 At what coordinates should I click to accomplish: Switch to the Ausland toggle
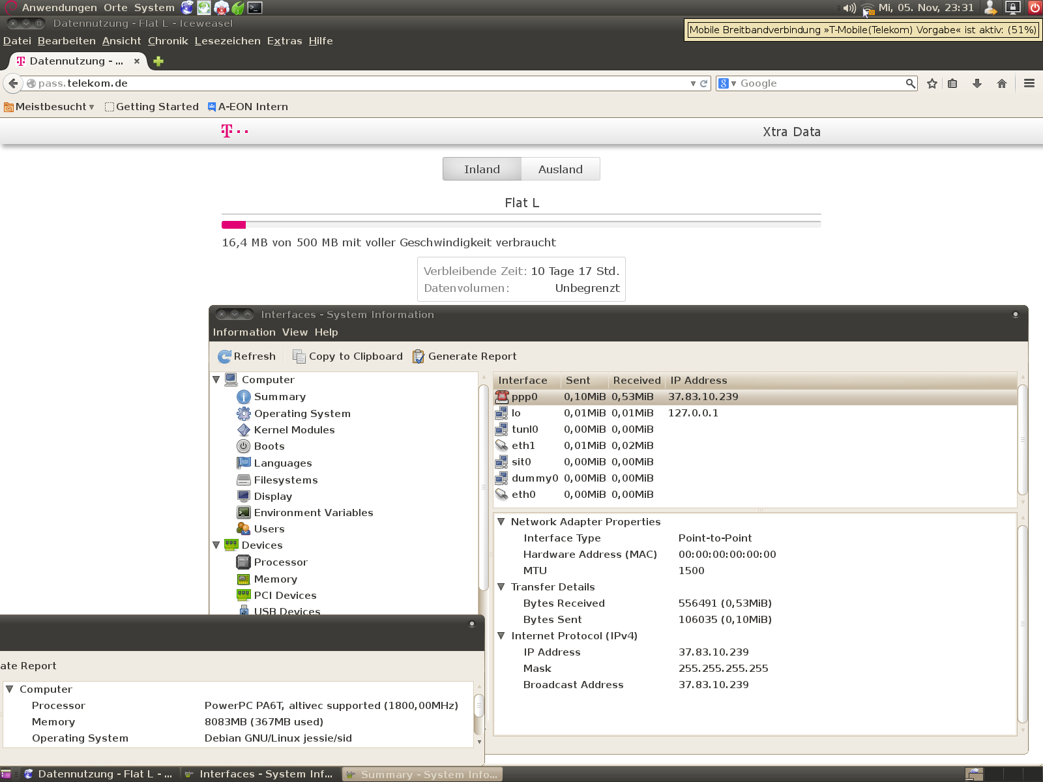click(560, 169)
